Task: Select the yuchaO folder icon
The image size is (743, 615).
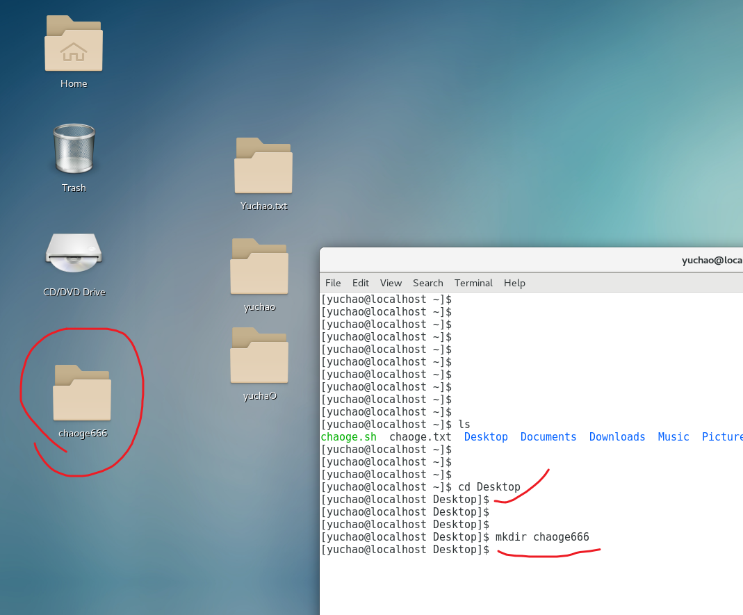Action: 259,356
